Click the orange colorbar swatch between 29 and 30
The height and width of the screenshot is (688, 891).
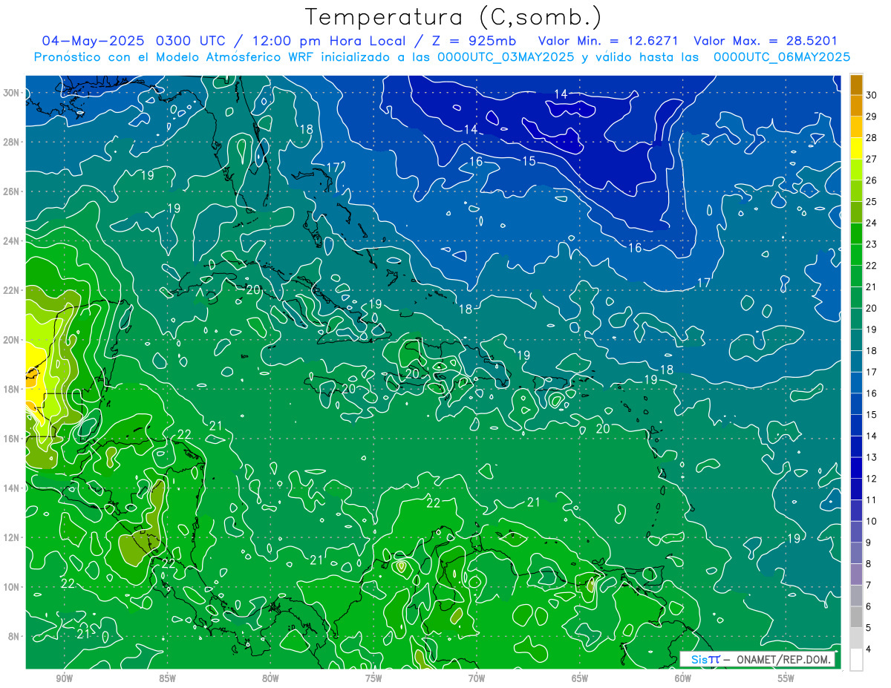tap(857, 106)
